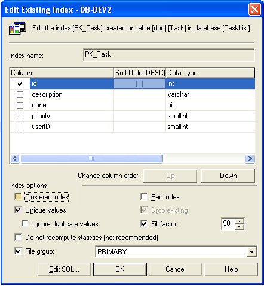Viewport: 264px width, 286px height.
Task: Open the Edit SQL dialog
Action: pos(64,269)
